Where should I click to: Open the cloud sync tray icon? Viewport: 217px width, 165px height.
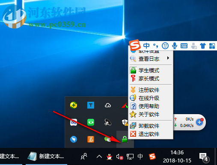108,106
